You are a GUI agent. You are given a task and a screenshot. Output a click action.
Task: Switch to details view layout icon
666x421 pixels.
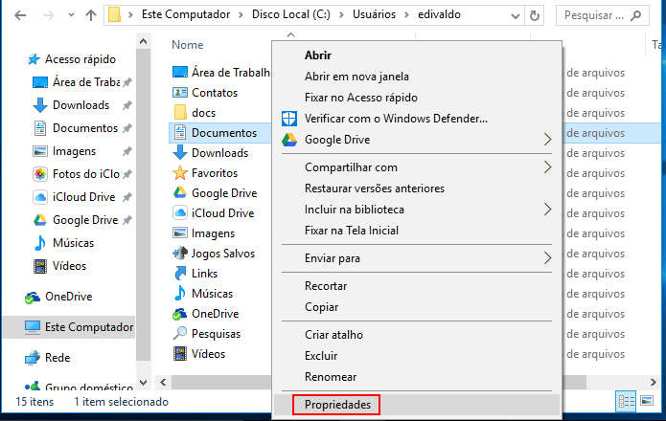626,401
